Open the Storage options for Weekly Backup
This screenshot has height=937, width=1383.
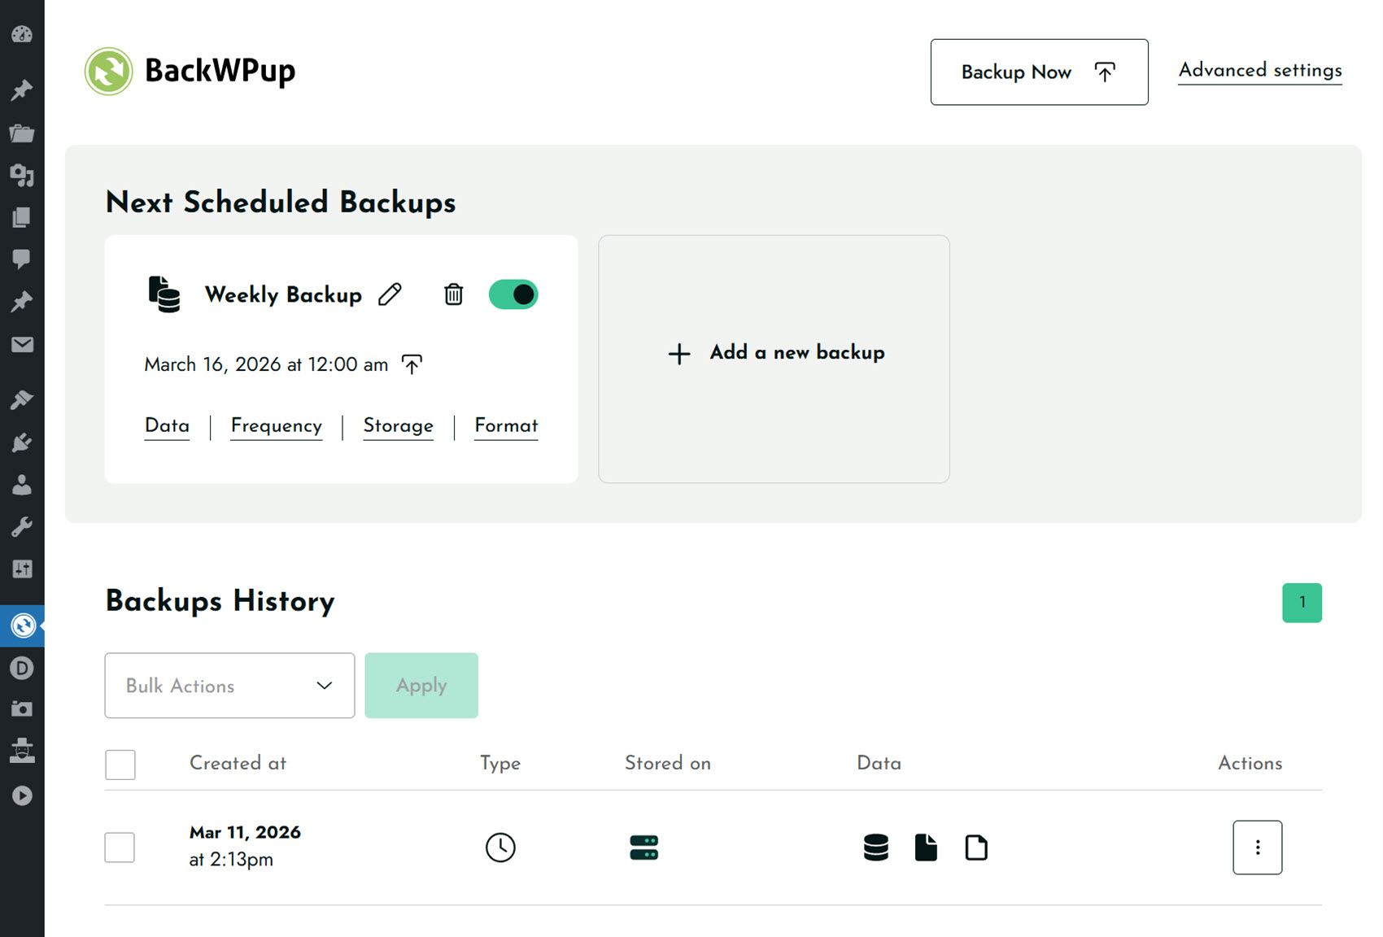click(x=398, y=425)
